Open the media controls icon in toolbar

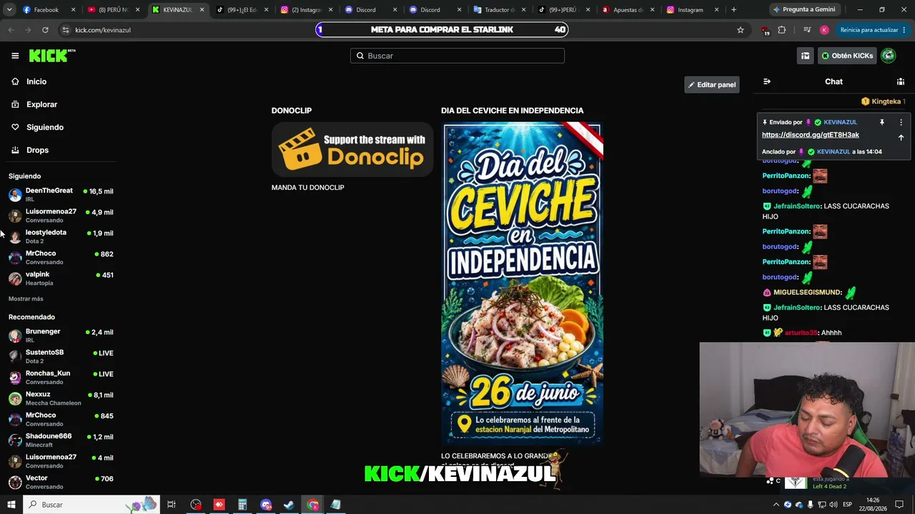(x=807, y=30)
